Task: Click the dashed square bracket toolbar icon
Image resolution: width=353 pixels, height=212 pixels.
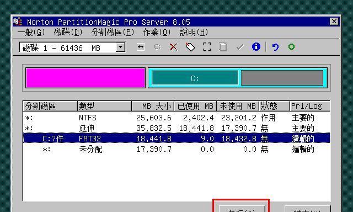Action: (207, 47)
